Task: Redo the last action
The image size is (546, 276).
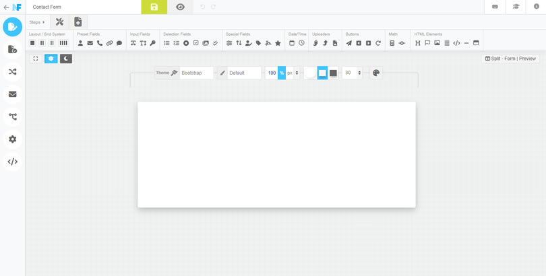Action: (x=214, y=7)
